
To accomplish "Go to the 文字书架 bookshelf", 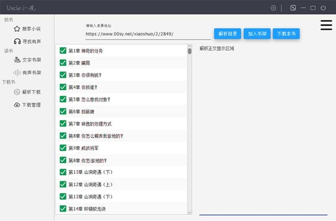I will click(27, 60).
